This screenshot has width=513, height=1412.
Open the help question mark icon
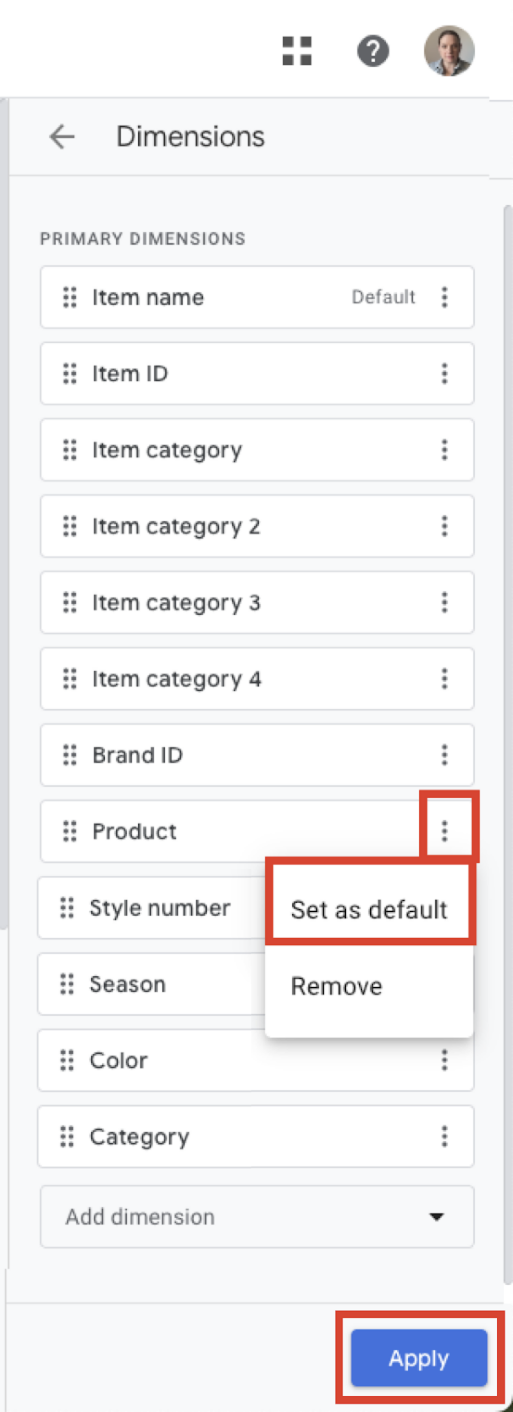[x=373, y=51]
